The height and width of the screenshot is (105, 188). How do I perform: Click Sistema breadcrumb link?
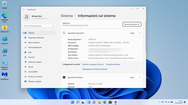(67, 16)
